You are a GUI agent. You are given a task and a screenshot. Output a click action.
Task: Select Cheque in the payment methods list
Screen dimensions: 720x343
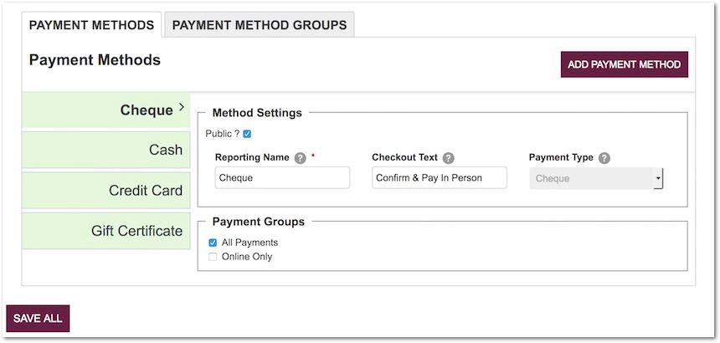click(x=146, y=110)
